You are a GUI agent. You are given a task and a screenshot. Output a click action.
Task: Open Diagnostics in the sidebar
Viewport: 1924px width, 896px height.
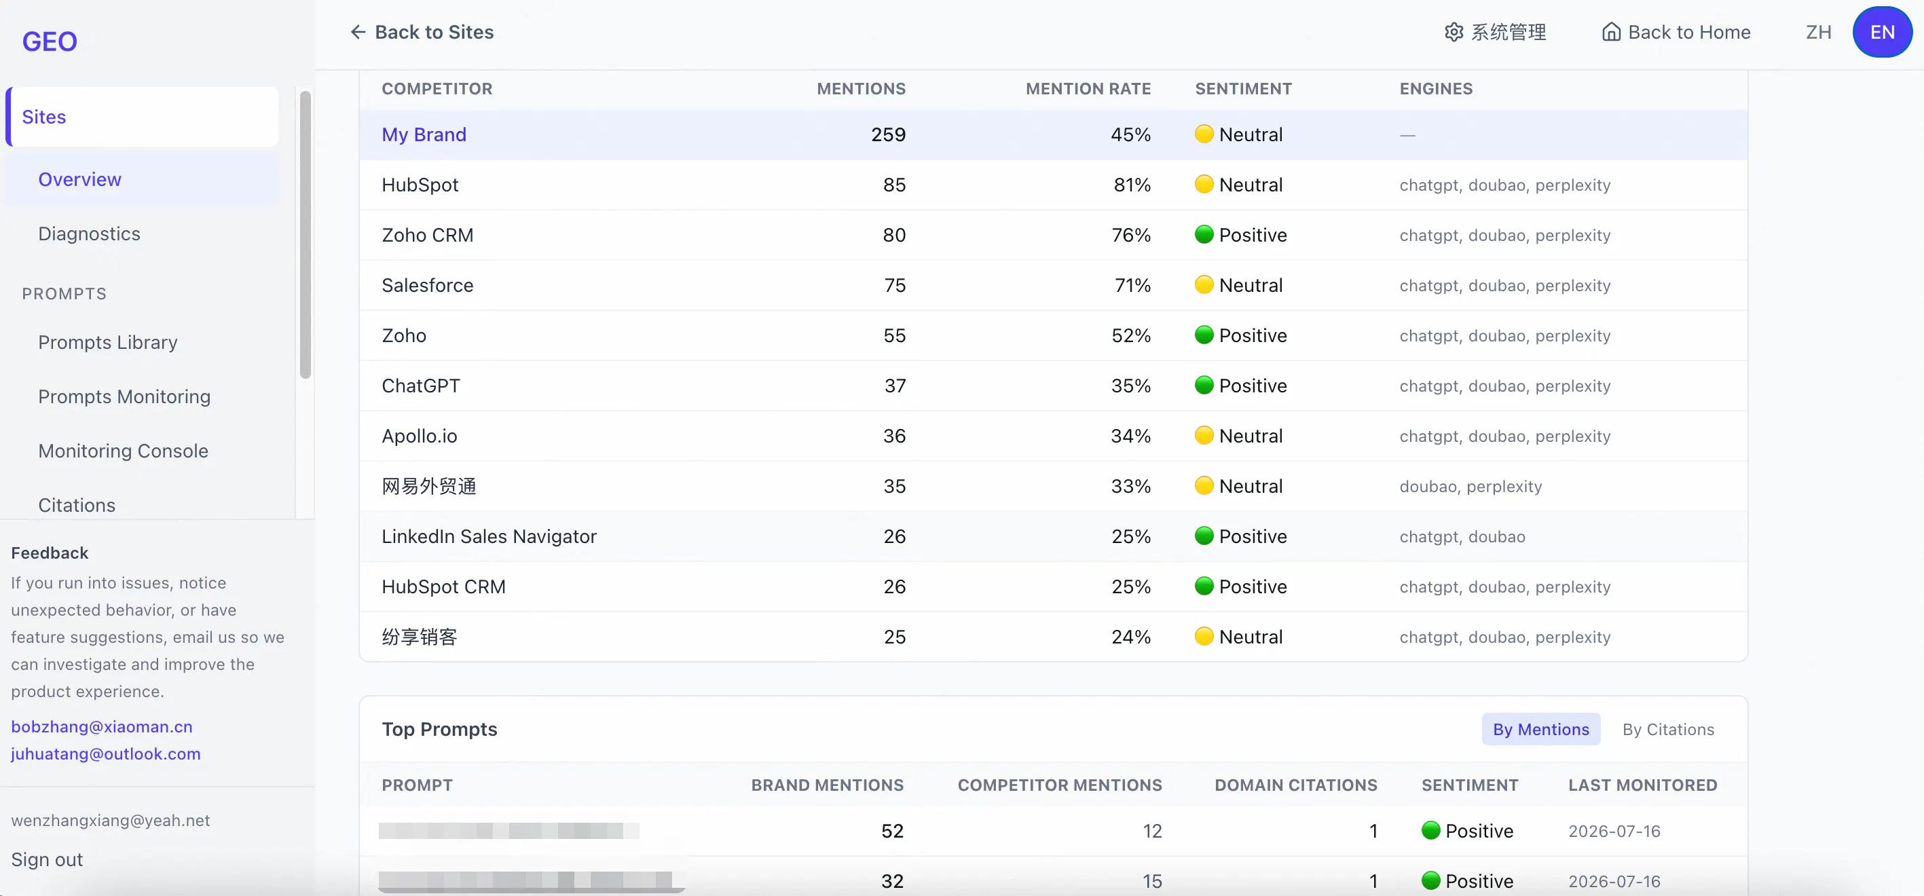89,234
